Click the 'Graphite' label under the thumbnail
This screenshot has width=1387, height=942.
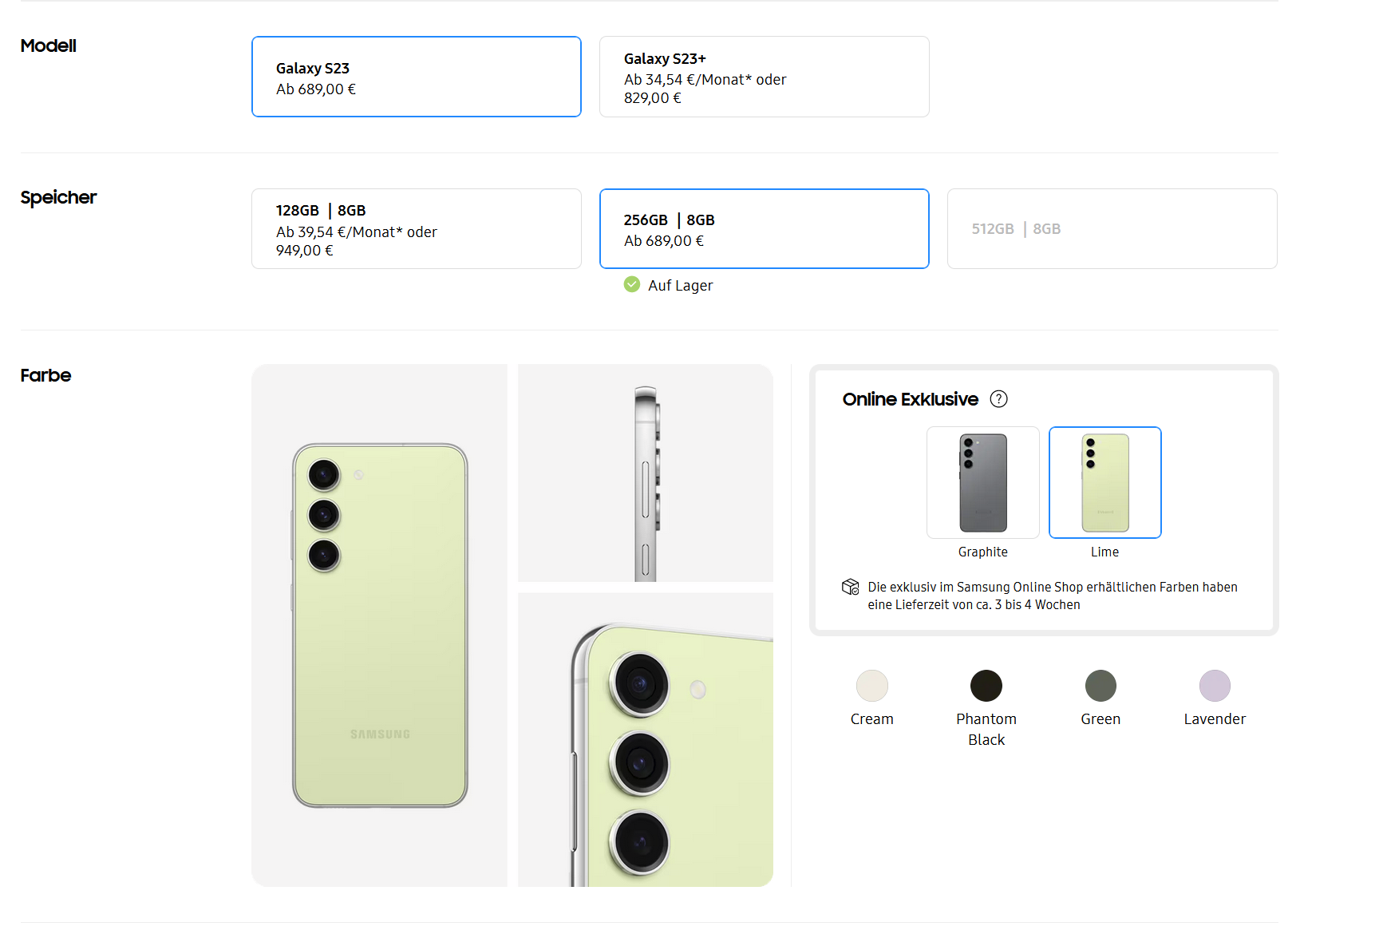[x=983, y=552]
